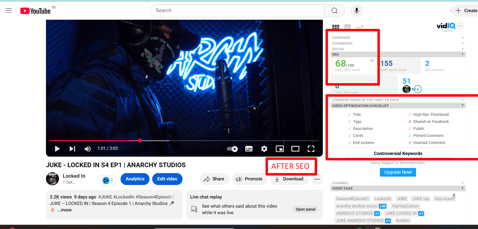Toggle theater mode view
The height and width of the screenshot is (229, 478).
pyautogui.click(x=295, y=149)
